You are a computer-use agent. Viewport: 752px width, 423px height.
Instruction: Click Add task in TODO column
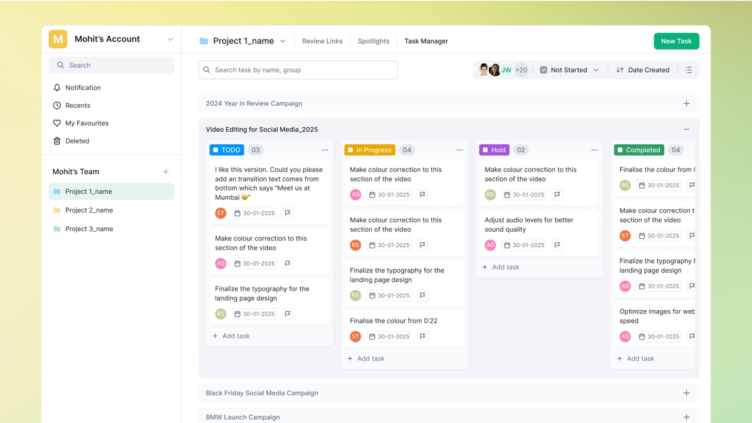pos(231,336)
